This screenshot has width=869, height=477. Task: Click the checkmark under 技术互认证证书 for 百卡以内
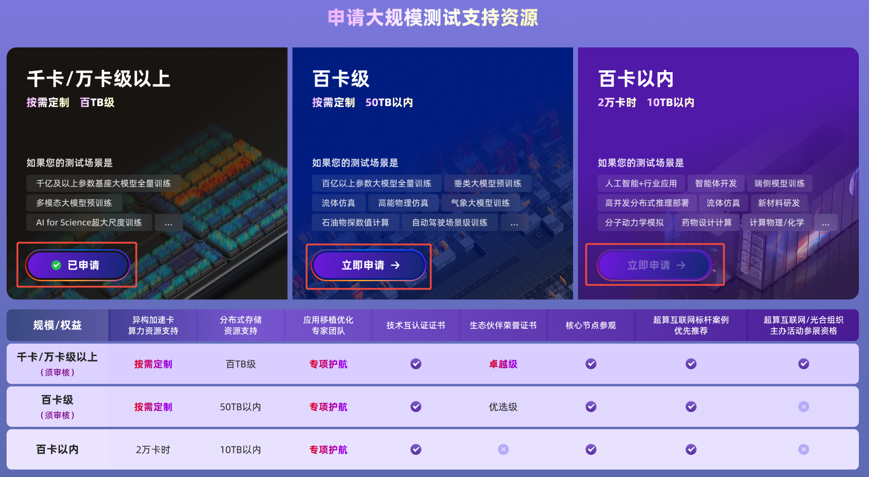click(416, 449)
